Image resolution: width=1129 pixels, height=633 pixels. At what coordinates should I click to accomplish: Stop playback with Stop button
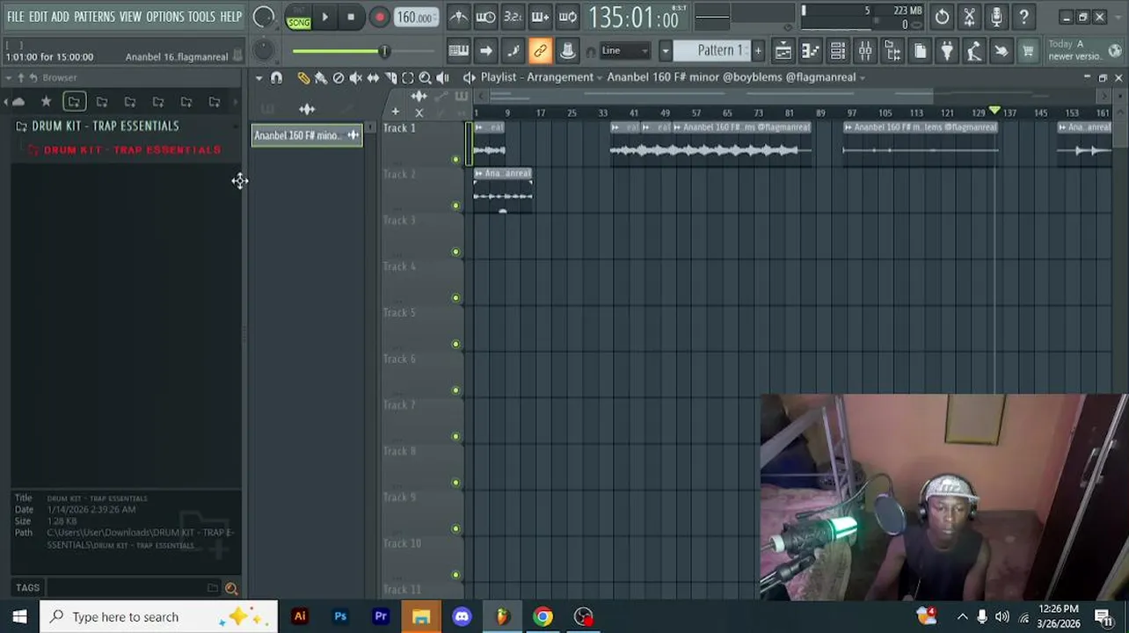(x=351, y=17)
